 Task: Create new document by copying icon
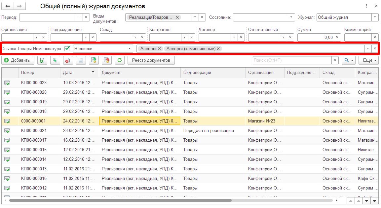tap(42, 60)
